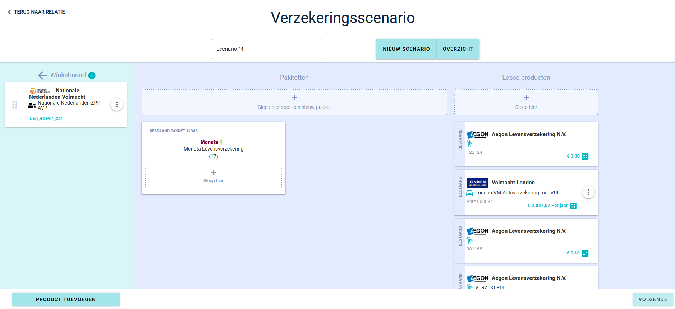The image size is (675, 309).
Task: Click the scenario name input field
Action: pos(266,49)
